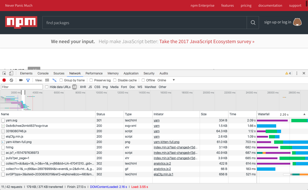
Task: Open the Security tab
Action: [x=149, y=73]
